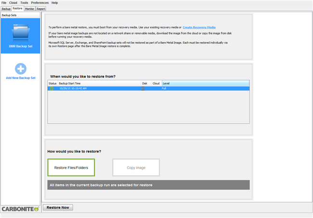The width and height of the screenshot is (313, 218).
Task: Choose the Restore Files/Folders option
Action: tap(71, 167)
